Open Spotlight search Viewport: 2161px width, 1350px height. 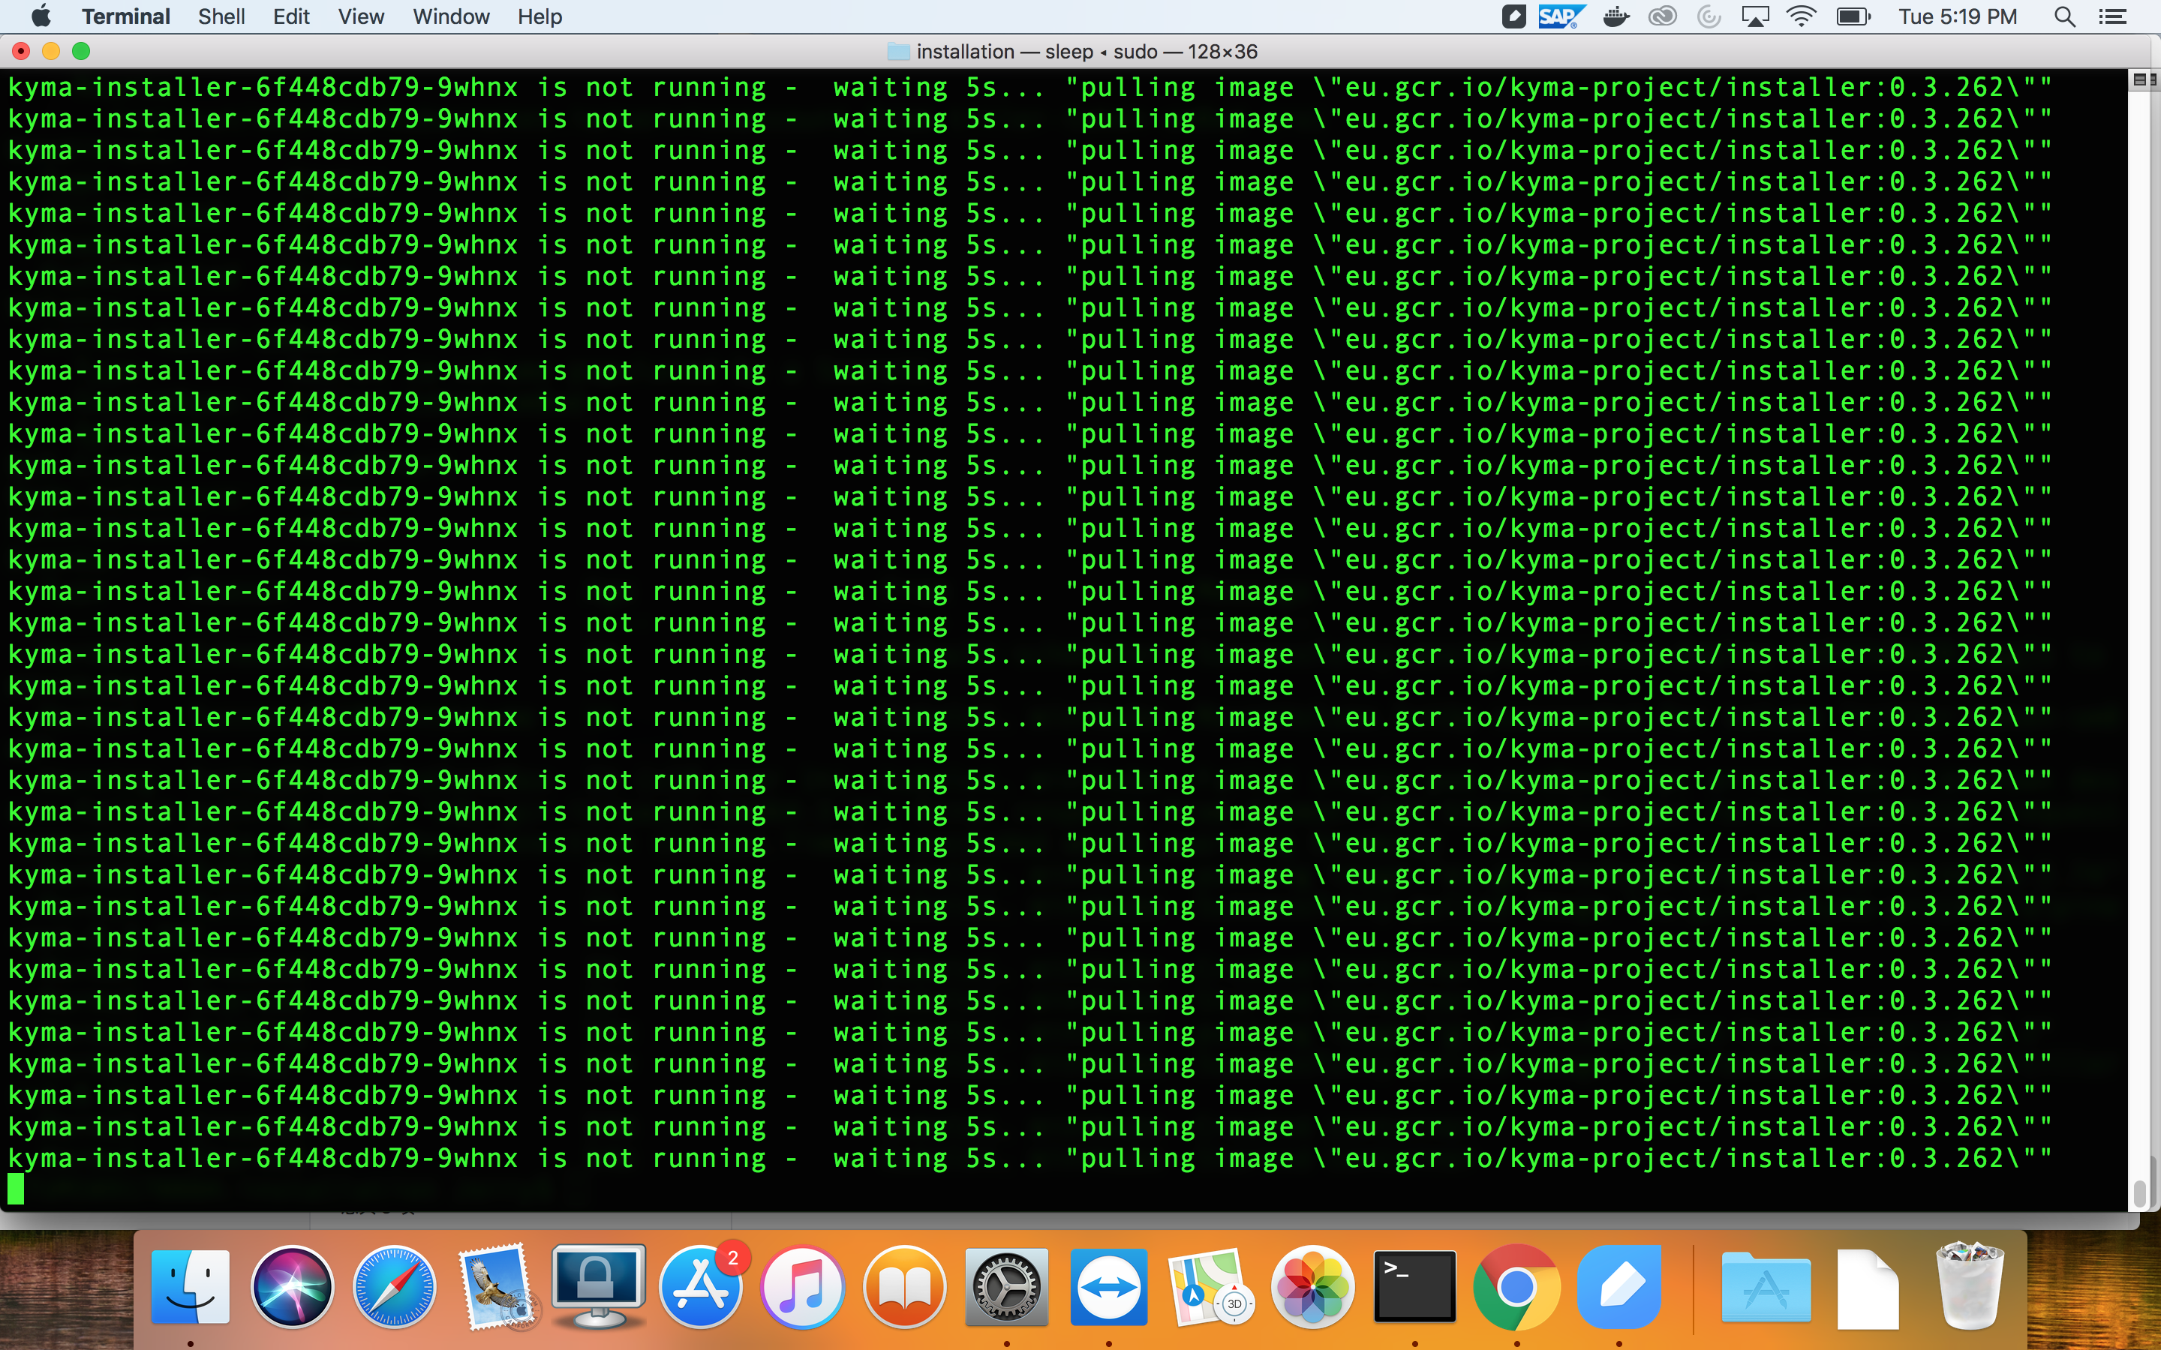click(2066, 16)
